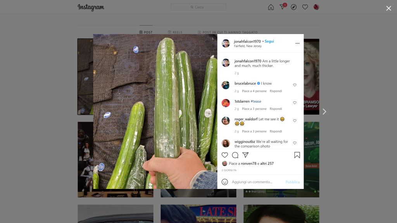Open profile avatar in top navigation
This screenshot has height=223, width=397.
point(316,7)
